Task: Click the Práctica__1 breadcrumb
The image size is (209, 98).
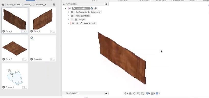Action: pos(41,5)
